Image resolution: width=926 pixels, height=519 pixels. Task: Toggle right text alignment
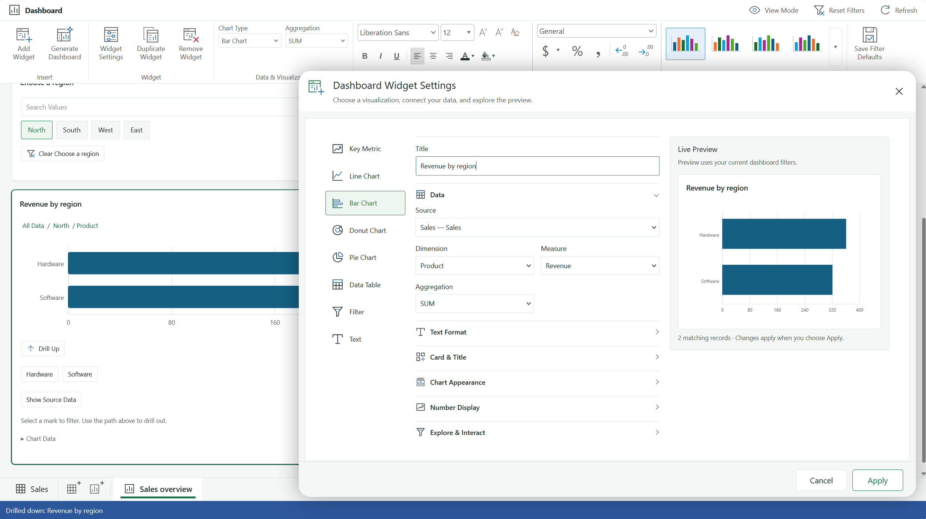tap(449, 56)
